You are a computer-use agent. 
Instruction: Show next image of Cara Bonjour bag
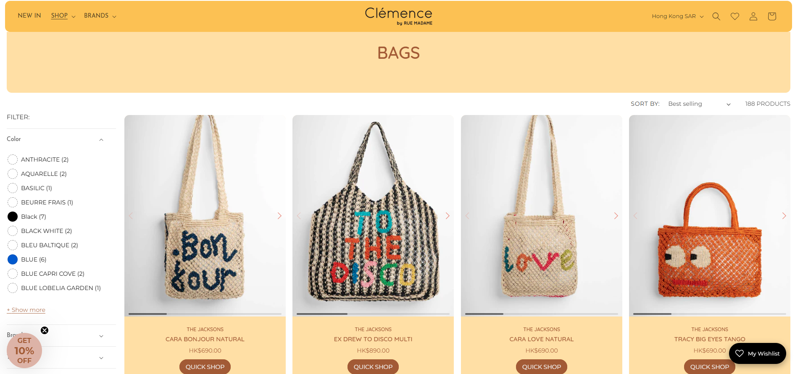(x=279, y=216)
